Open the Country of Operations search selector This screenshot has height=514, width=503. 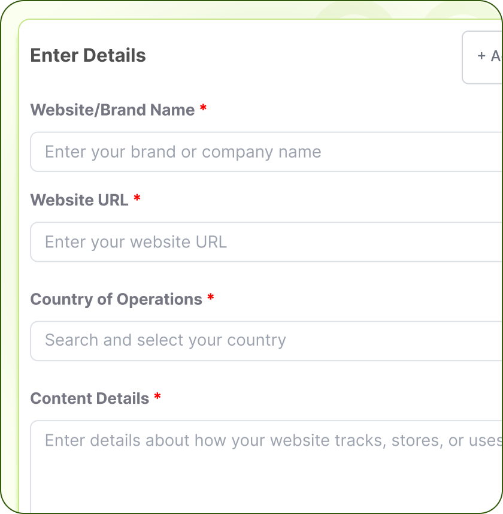point(263,340)
